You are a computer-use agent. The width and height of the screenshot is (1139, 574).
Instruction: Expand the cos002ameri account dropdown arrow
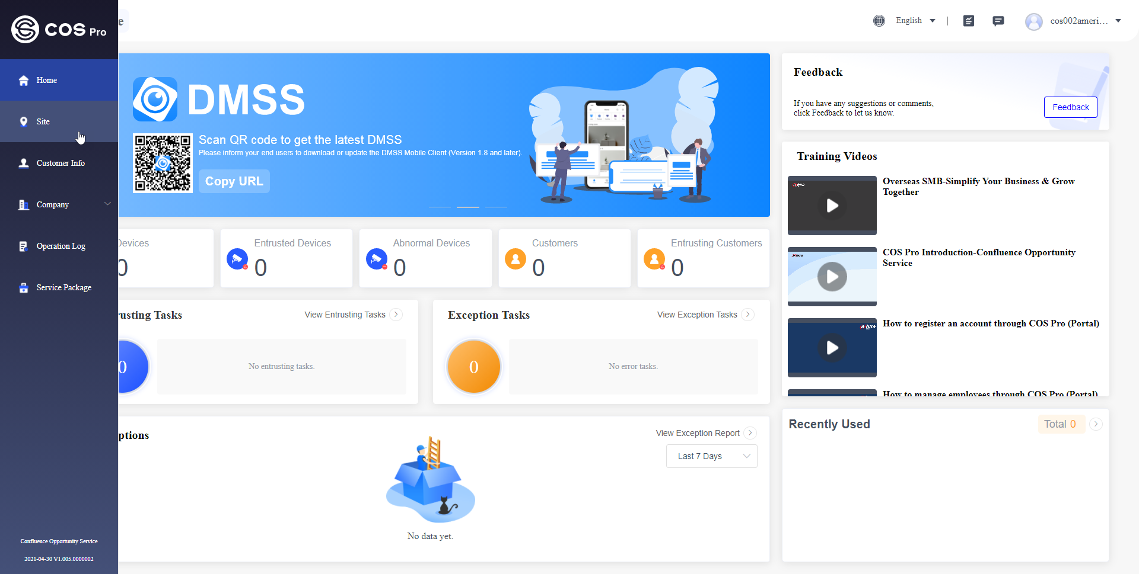tap(1118, 21)
